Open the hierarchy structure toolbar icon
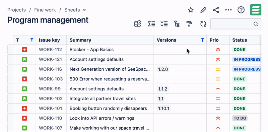Viewport: 268px width, 132px height. pyautogui.click(x=177, y=24)
